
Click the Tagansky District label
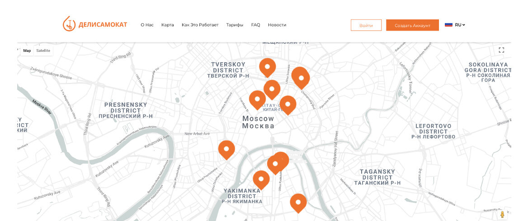click(377, 177)
